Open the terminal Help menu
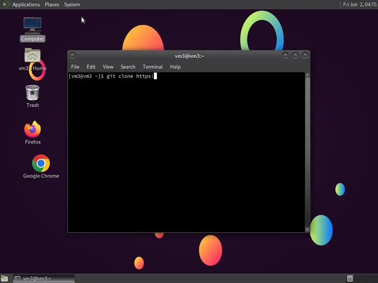The image size is (378, 283). click(175, 67)
